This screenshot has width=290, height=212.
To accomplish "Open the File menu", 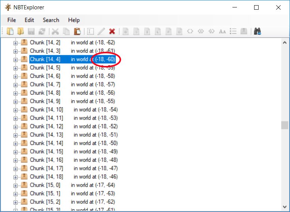I will click(12, 20).
